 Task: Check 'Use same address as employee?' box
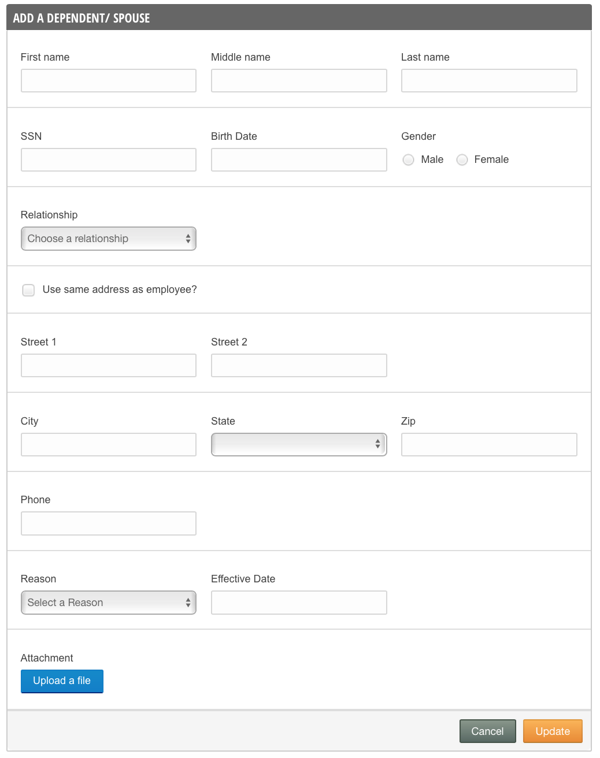click(x=28, y=290)
